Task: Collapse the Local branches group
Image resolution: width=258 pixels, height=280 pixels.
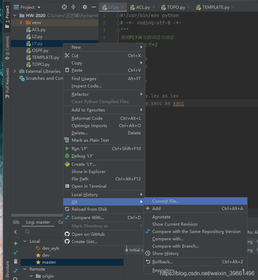Action: coord(25,241)
